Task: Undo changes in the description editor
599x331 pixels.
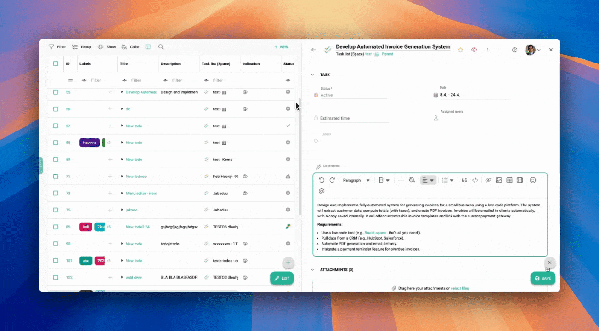Action: [322, 180]
